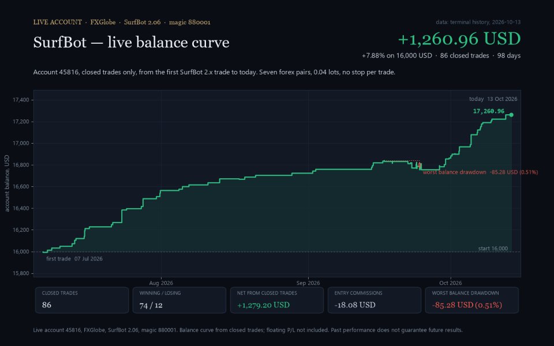Viewport: 554px width, 346px height.
Task: Click the 'LIVE ACCOUNT' header label
Action: coord(58,22)
